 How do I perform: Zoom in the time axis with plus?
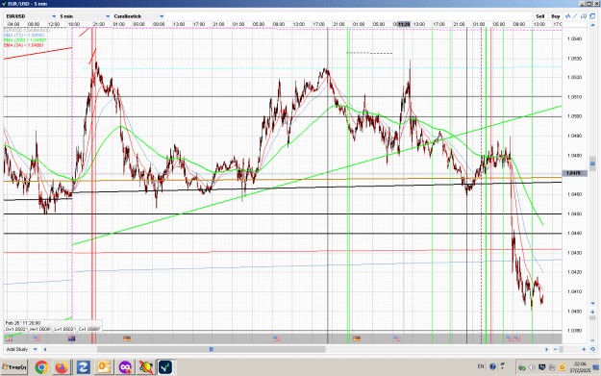584,349
